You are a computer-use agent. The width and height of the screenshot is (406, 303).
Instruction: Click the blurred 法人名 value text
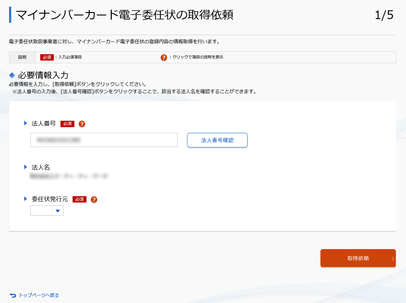point(69,176)
